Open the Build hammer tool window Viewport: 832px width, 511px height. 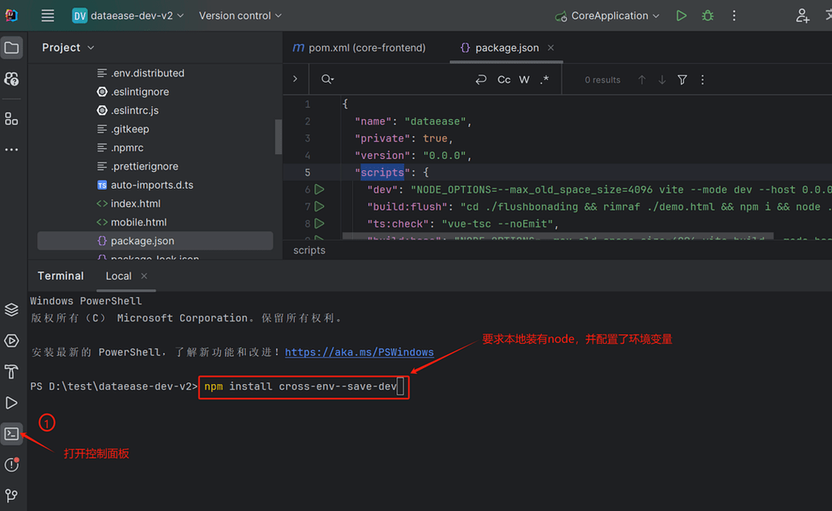[11, 372]
